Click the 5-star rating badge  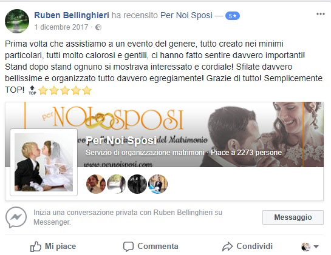coord(233,16)
